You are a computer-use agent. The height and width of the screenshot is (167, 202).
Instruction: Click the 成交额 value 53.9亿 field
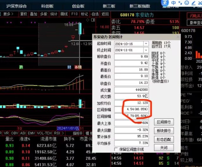coord(132,96)
